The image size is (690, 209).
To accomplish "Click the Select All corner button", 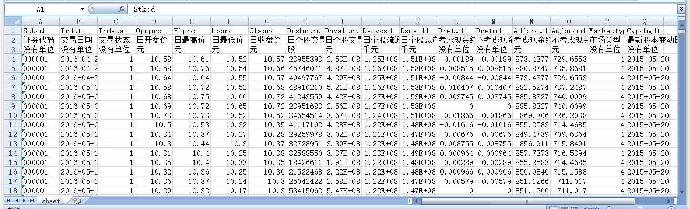I will 13,21.
